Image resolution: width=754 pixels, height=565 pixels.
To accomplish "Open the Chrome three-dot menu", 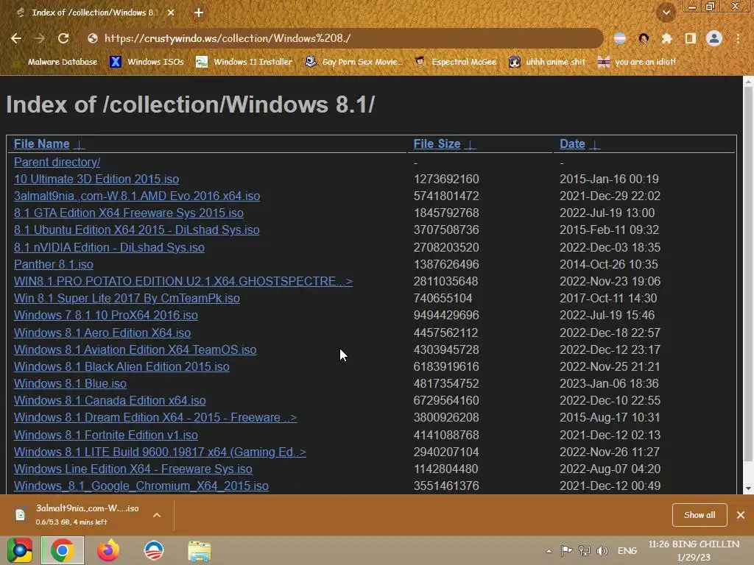I will (x=738, y=38).
